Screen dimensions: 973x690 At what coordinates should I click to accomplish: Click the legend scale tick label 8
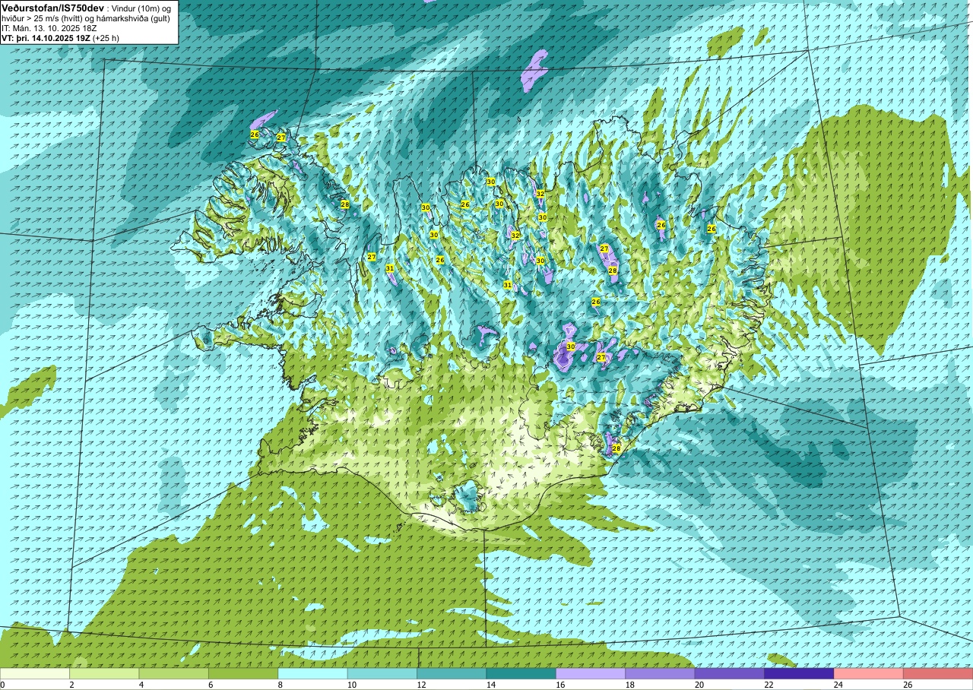[x=280, y=685]
